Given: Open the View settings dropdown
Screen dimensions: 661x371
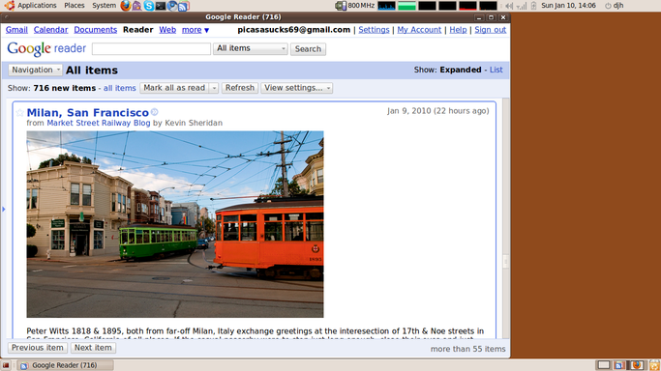Looking at the screenshot, I should click(x=297, y=88).
